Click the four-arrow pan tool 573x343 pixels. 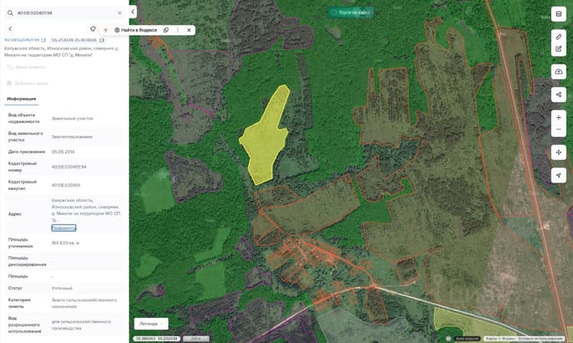tap(558, 152)
